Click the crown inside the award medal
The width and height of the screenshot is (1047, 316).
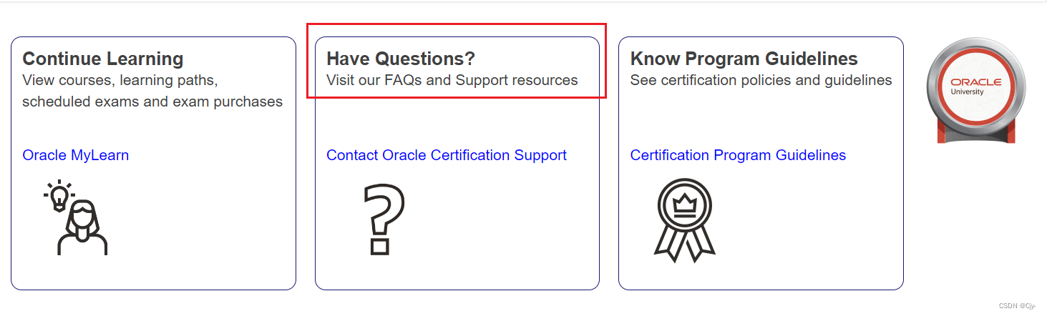pos(685,205)
